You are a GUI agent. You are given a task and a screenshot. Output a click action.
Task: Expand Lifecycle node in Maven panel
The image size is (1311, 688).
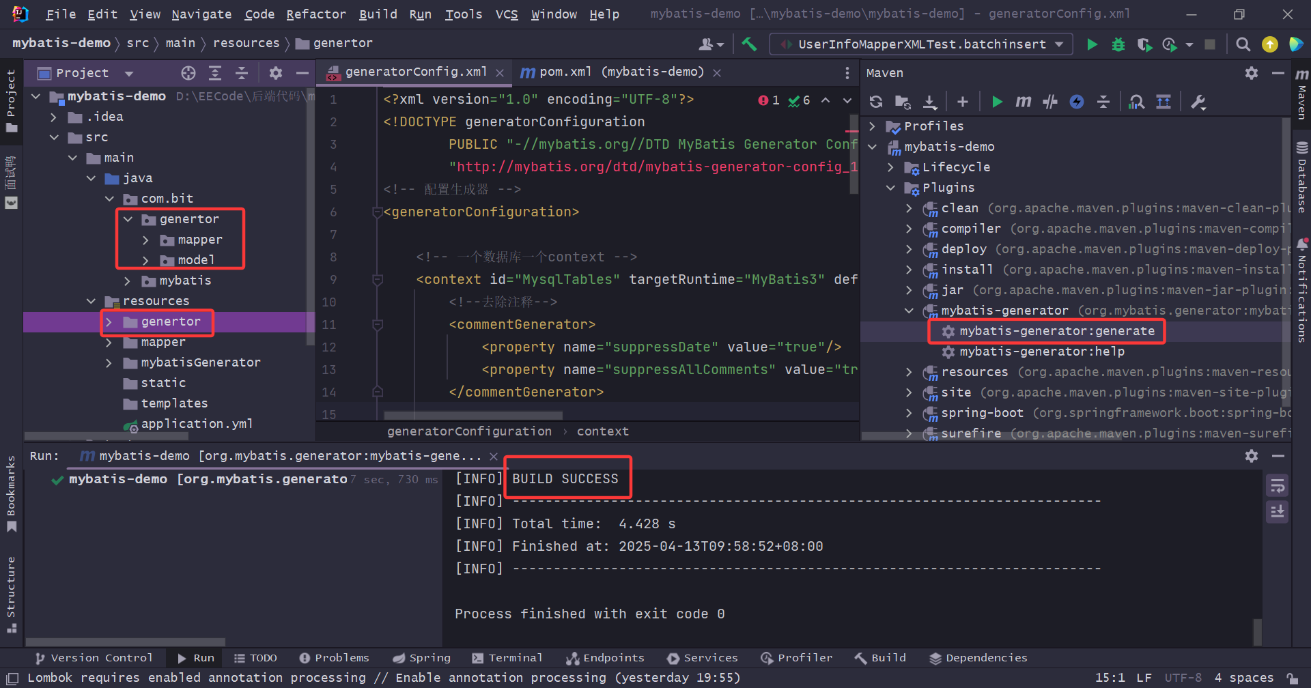click(x=891, y=168)
